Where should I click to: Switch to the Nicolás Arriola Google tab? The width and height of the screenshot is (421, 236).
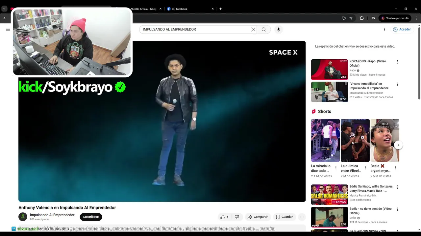click(x=144, y=9)
